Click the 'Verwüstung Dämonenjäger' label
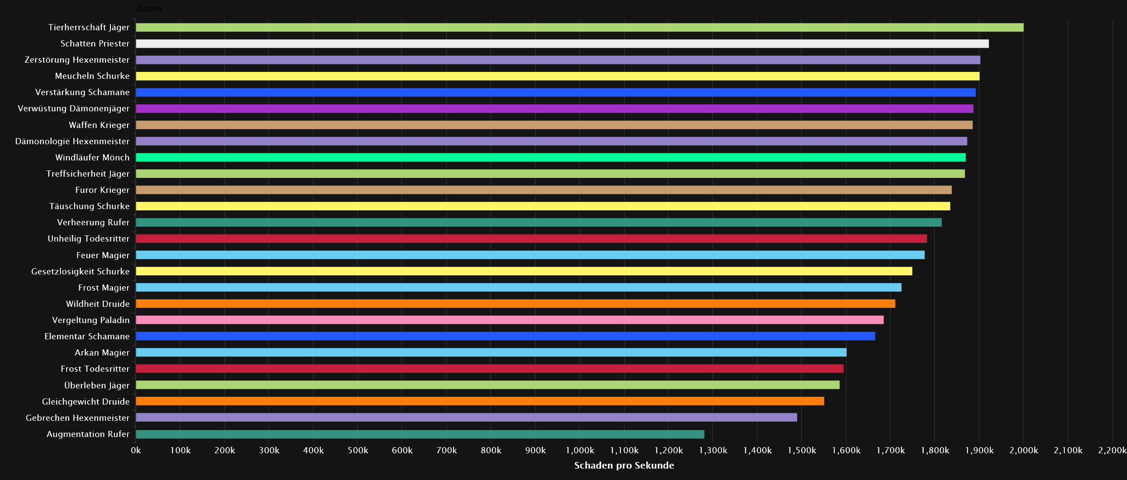 74,109
